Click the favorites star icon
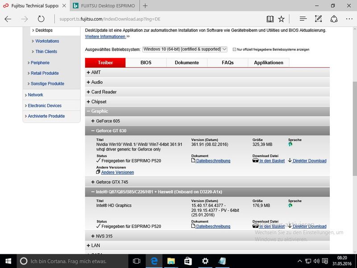Screen dimensions: 357x268 281,19
